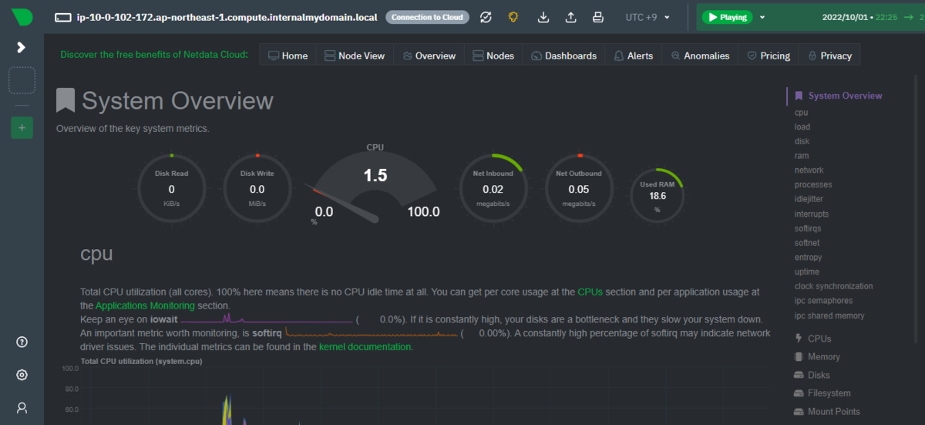Click the node hostname ip-10-0-102-172 title
Image resolution: width=925 pixels, height=425 pixels.
click(227, 17)
